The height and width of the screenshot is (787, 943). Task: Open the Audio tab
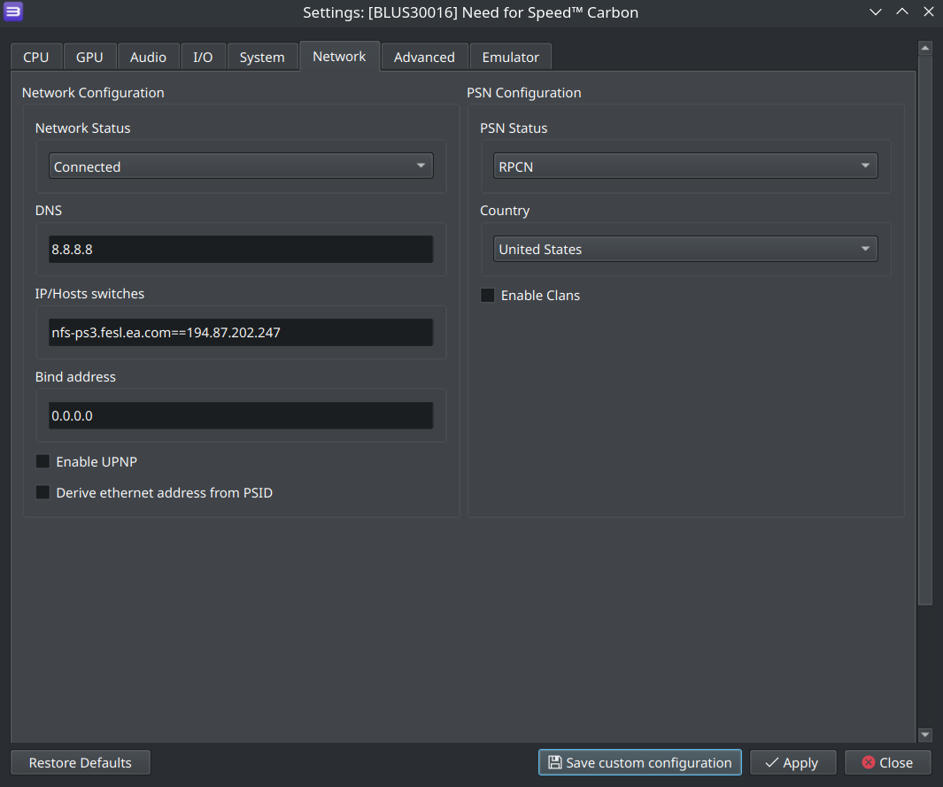[x=148, y=58]
